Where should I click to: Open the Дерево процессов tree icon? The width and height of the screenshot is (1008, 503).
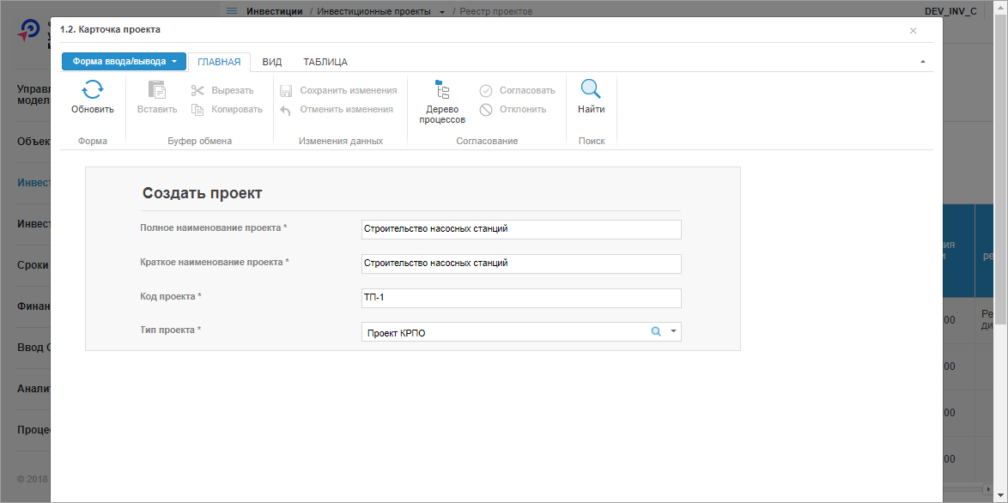pos(442,89)
